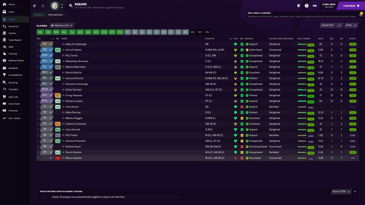Image resolution: width=365 pixels, height=205 pixels.
Task: Click the Quick Pick button
Action: [x=328, y=25]
